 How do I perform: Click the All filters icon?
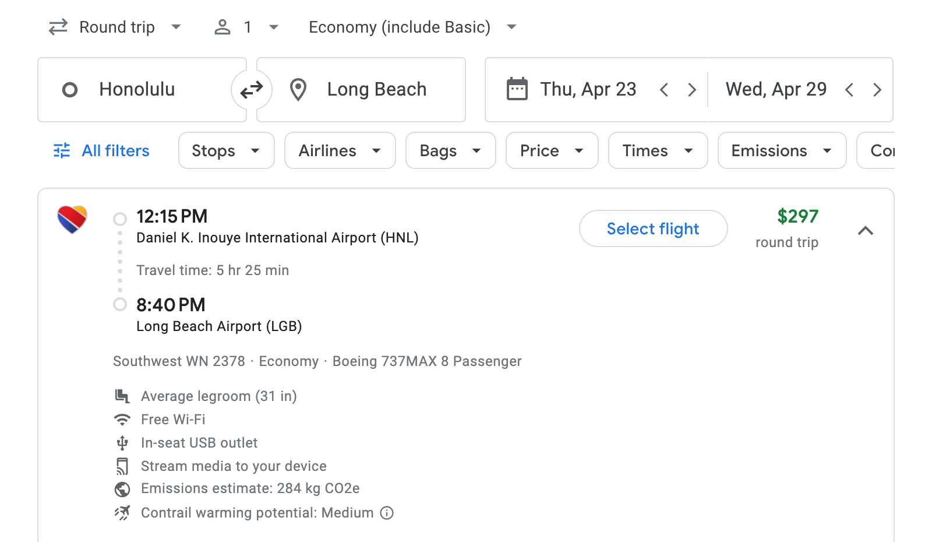point(62,150)
